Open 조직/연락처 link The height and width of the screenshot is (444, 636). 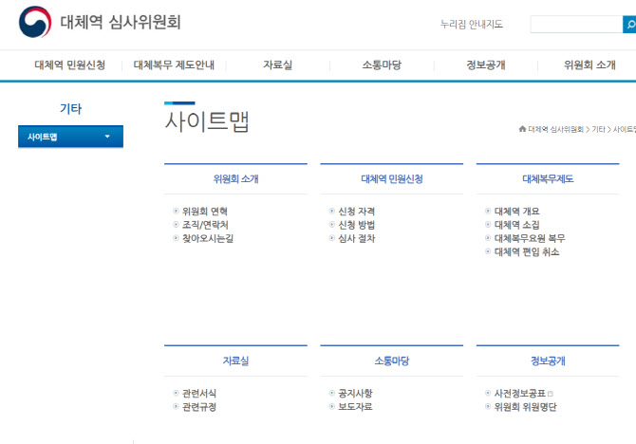point(205,225)
